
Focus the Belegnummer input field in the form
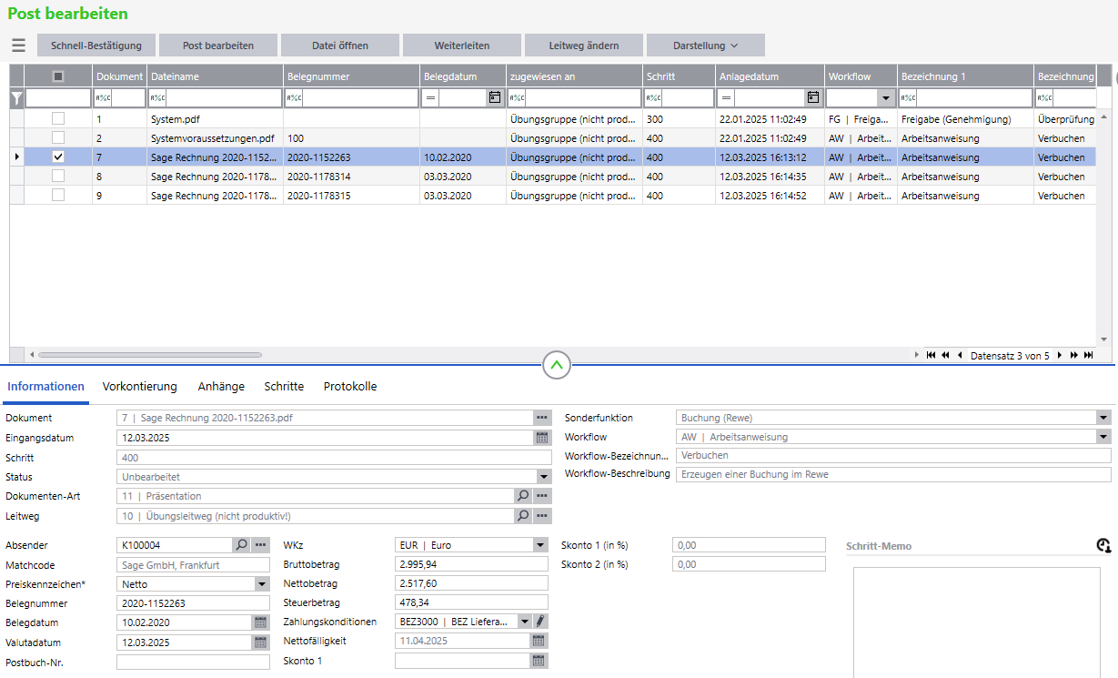[193, 603]
